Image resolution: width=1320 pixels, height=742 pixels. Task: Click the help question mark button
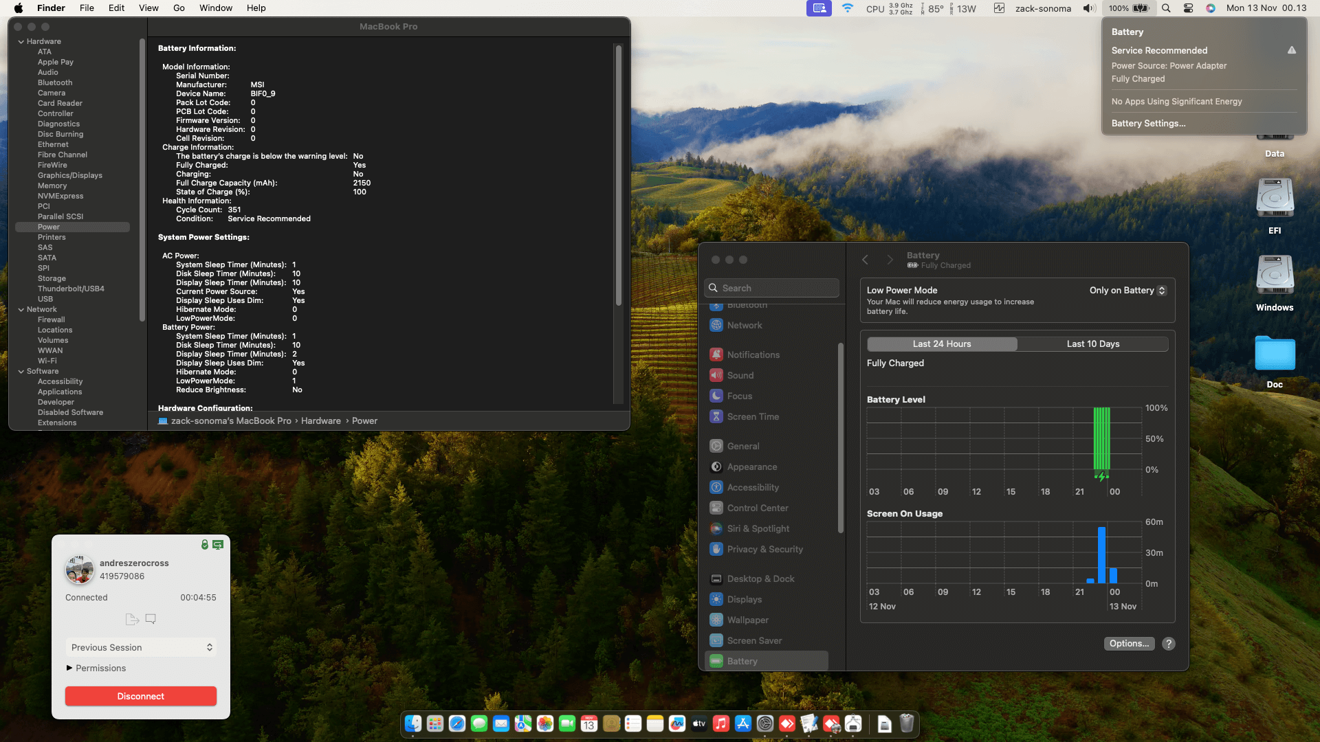click(x=1168, y=644)
